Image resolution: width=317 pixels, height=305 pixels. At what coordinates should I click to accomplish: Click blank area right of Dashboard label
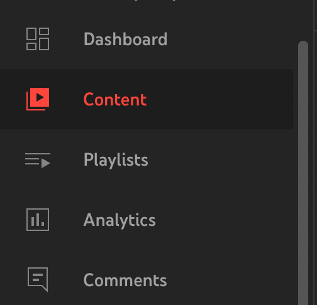[x=231, y=39]
